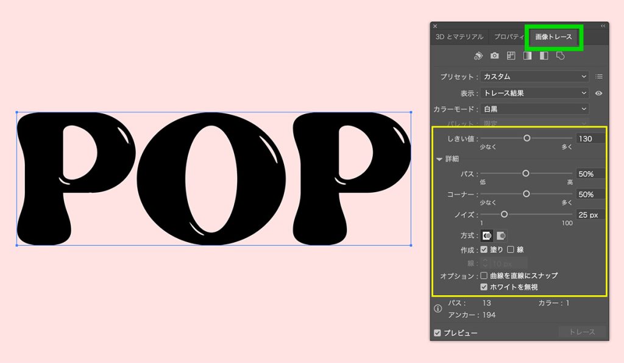Open the preset options menu icon
Viewport: 624px width, 363px height.
point(599,76)
